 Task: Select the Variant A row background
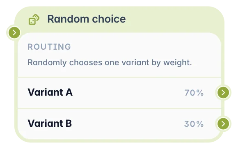(x=119, y=93)
